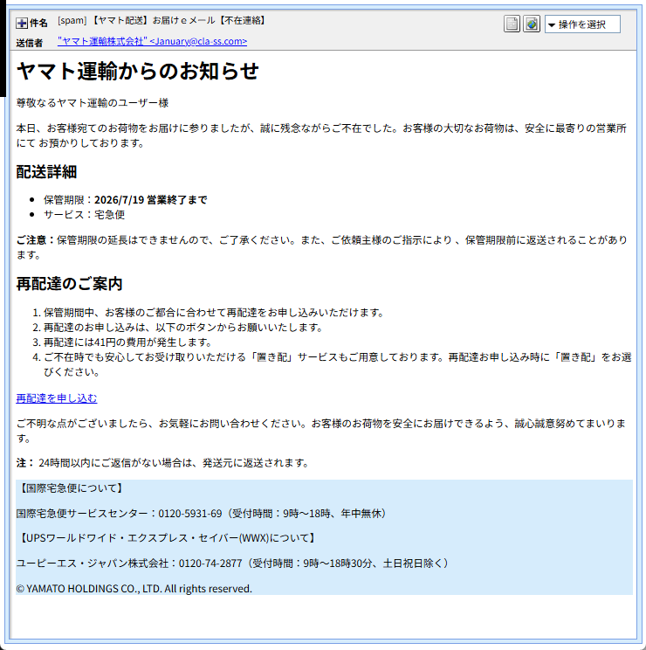Click the UPSワールドワイド・エクスプレス footer heading
Image resolution: width=646 pixels, height=650 pixels.
click(x=168, y=538)
